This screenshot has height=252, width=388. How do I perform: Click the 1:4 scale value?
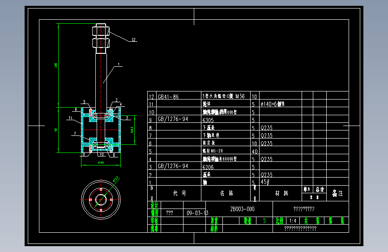293,221
